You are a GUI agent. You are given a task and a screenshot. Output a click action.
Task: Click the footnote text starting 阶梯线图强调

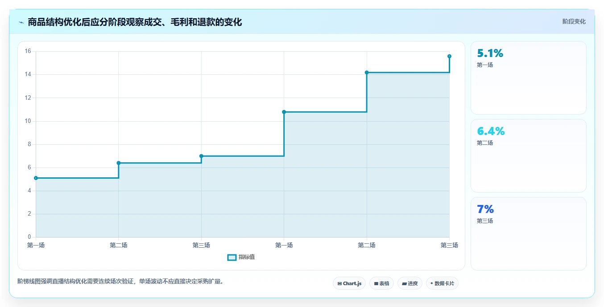click(120, 281)
